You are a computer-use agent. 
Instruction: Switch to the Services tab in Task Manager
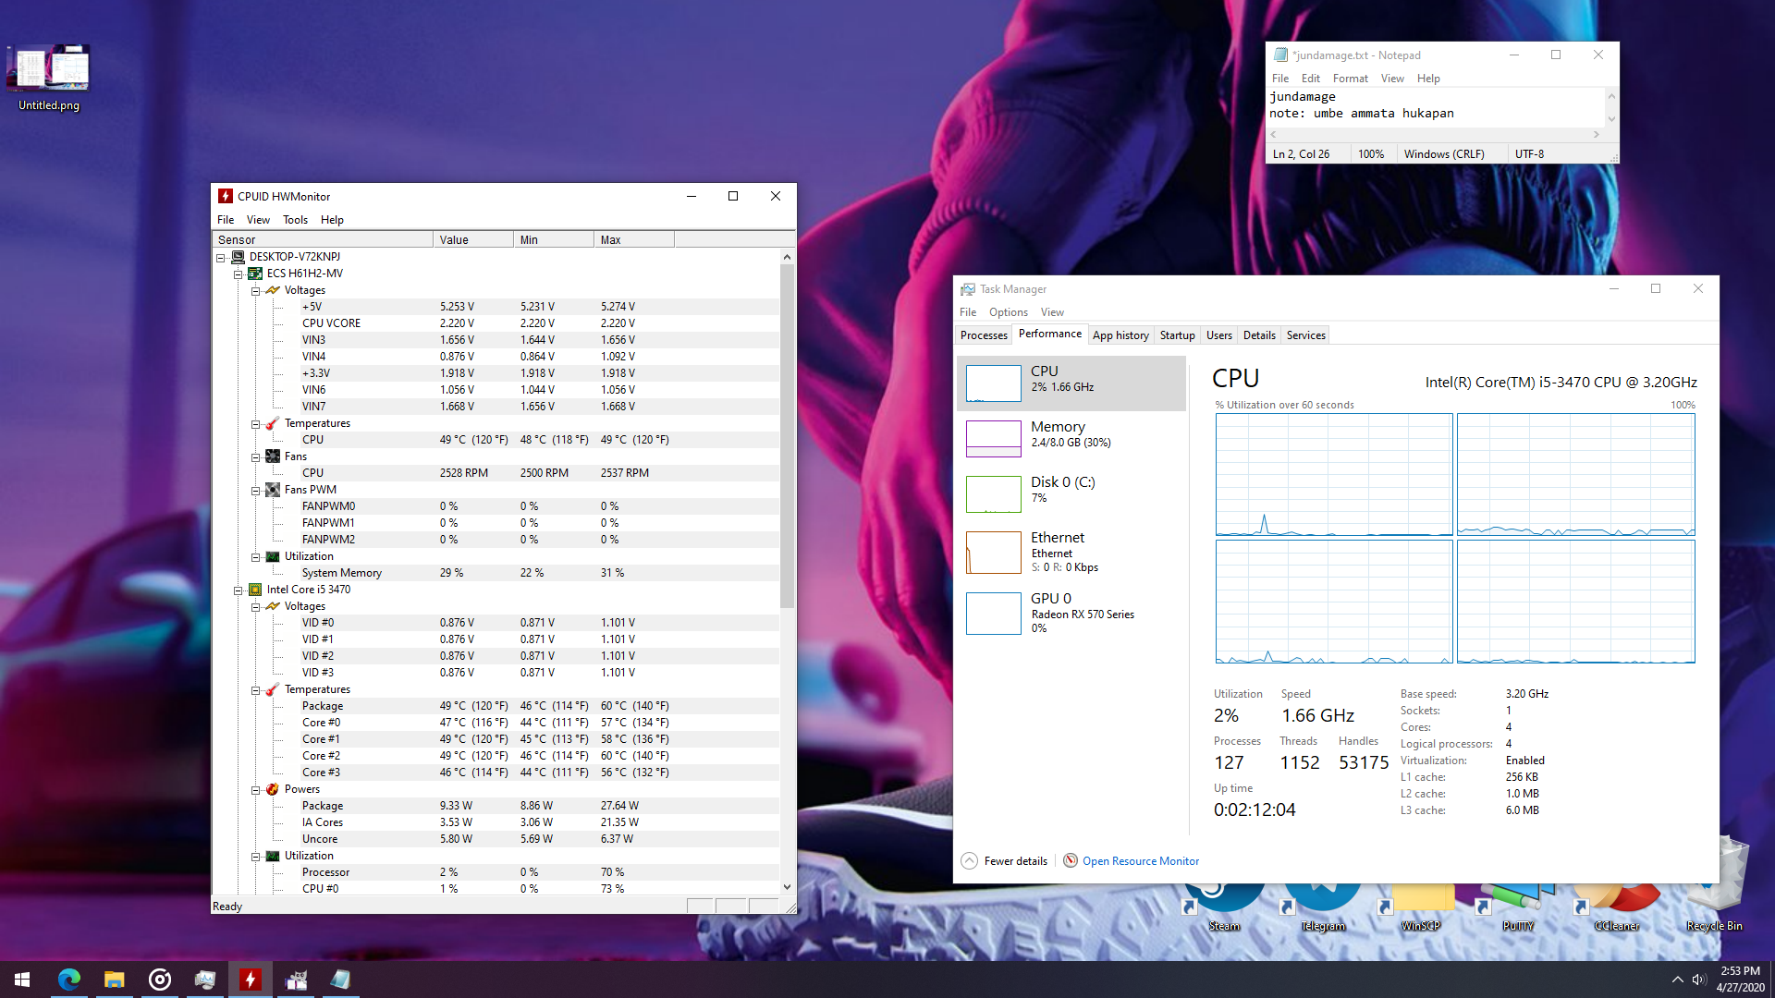pyautogui.click(x=1305, y=335)
